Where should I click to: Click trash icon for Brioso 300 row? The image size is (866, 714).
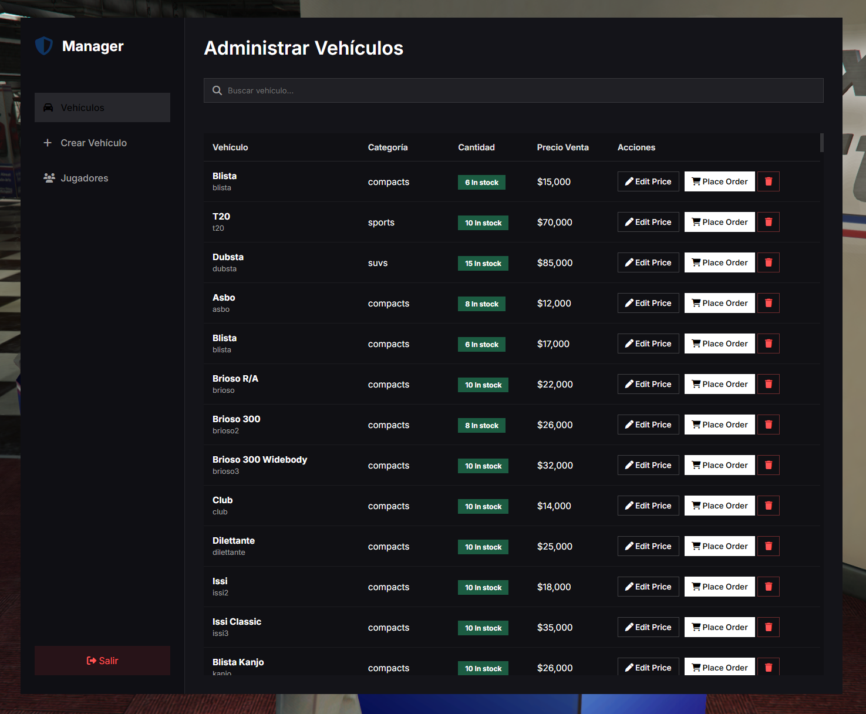click(x=769, y=425)
